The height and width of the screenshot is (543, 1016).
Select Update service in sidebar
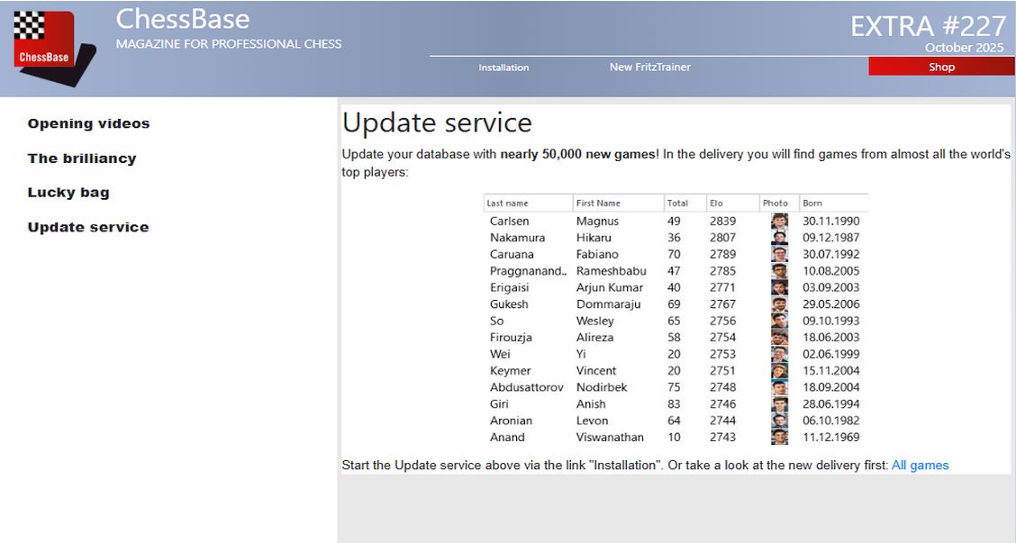(88, 228)
